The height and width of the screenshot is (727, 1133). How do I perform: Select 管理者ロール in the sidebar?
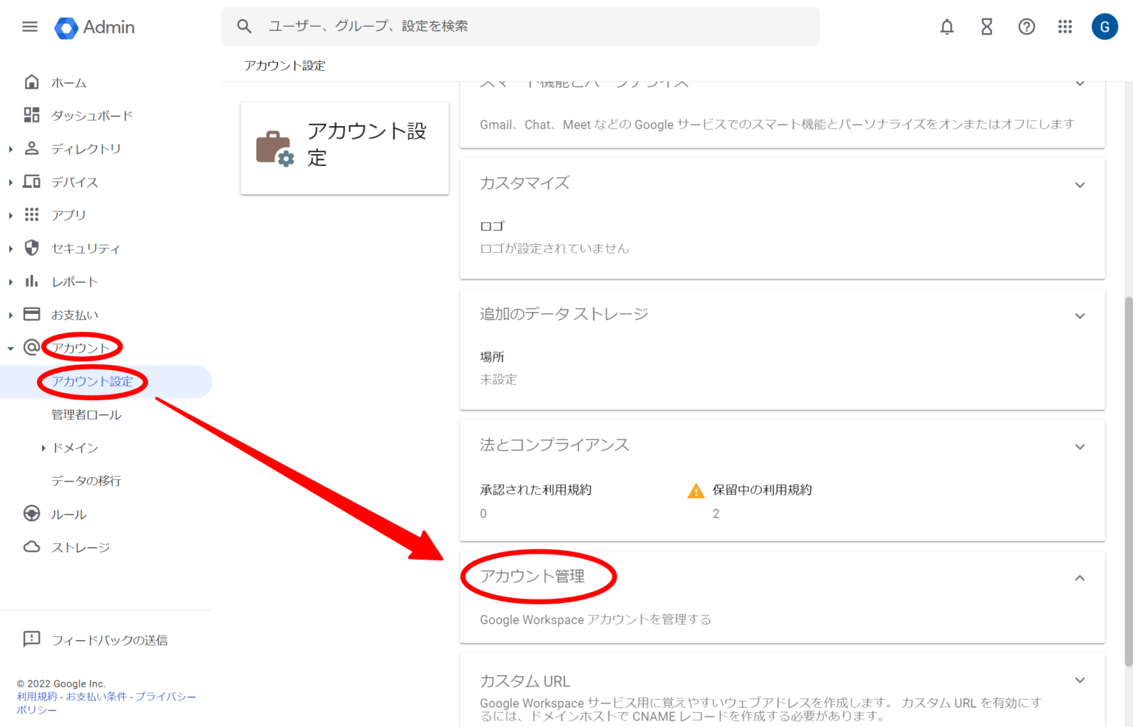pos(86,414)
